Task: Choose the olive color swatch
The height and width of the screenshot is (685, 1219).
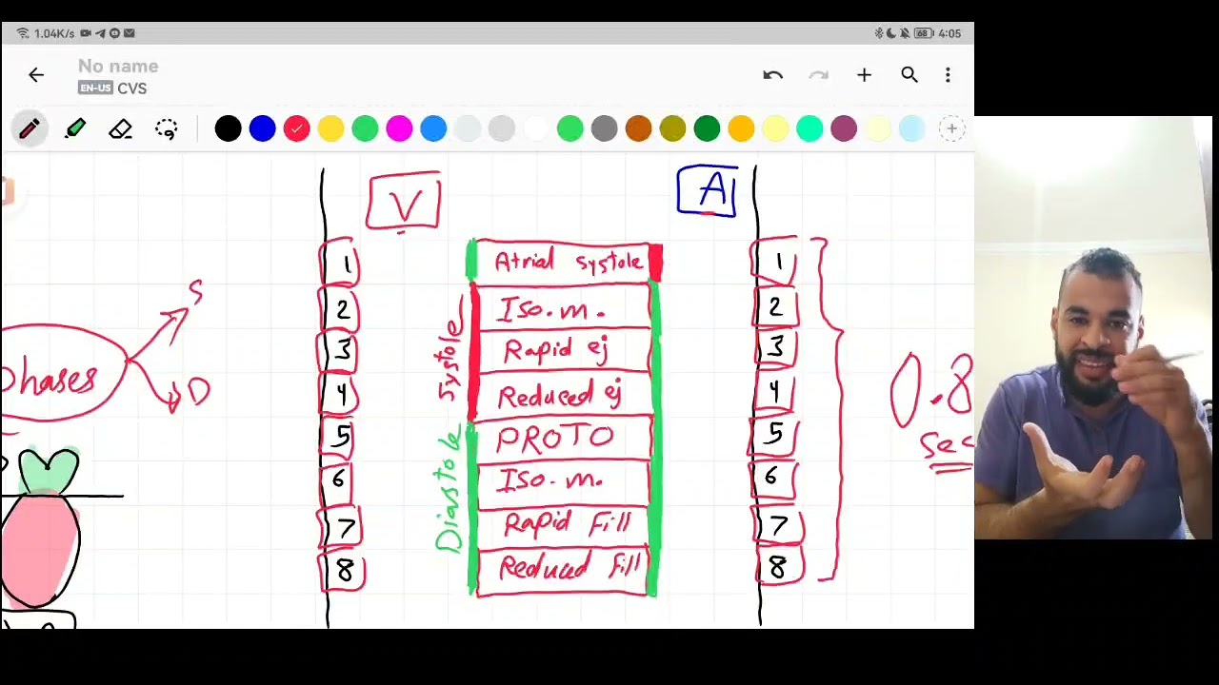Action: (673, 128)
